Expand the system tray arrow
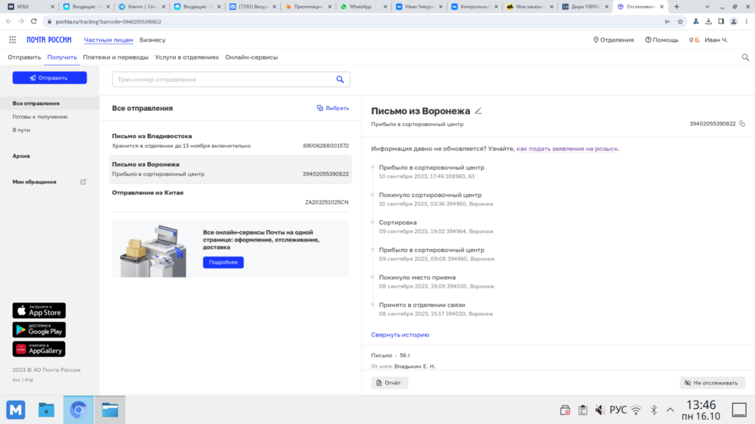Image resolution: width=755 pixels, height=424 pixels. pos(670,410)
